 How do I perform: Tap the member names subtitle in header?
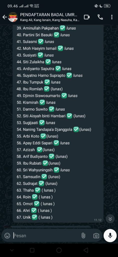50,20
